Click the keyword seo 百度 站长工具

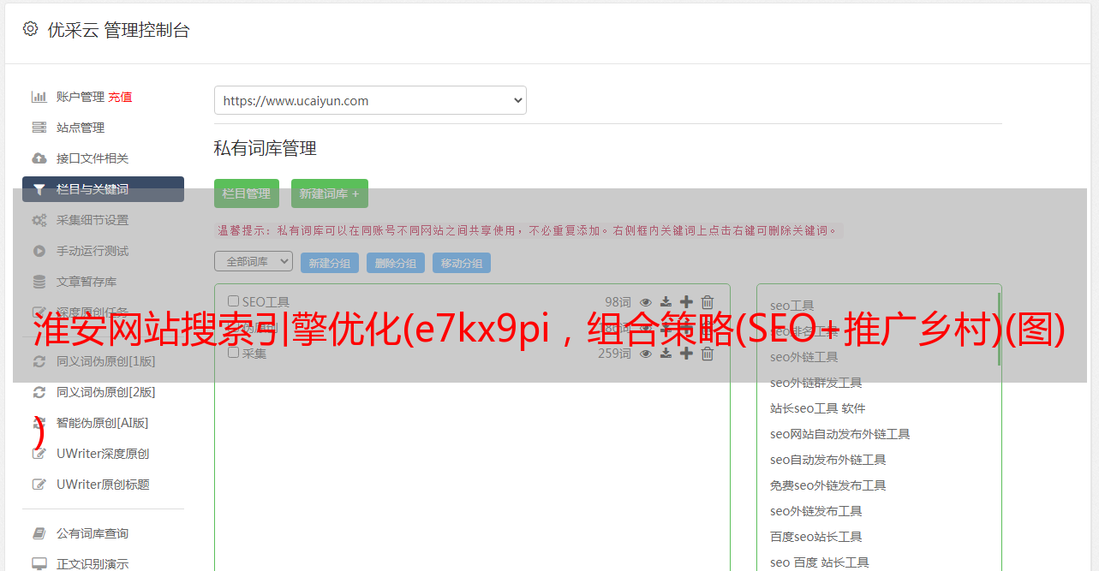click(820, 562)
